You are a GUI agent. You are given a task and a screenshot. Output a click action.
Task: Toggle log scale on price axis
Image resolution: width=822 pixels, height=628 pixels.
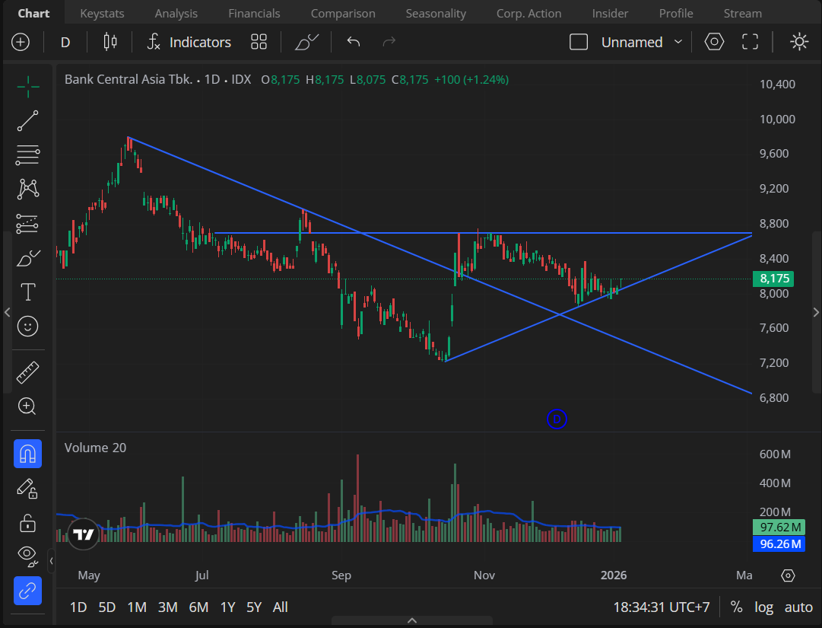(763, 607)
